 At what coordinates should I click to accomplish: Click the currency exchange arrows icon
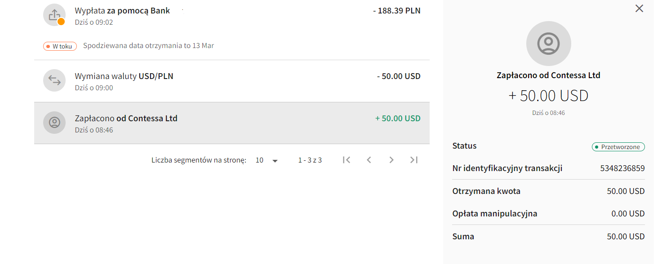[54, 81]
